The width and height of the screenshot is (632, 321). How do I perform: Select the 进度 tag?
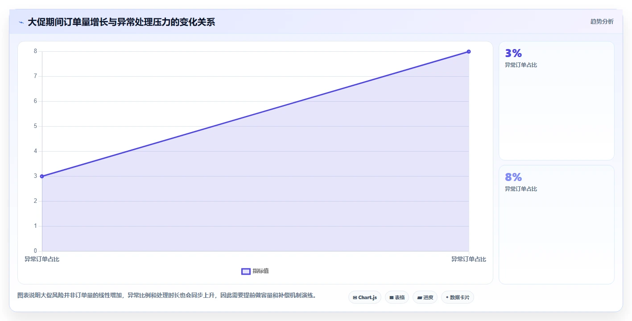click(425, 297)
